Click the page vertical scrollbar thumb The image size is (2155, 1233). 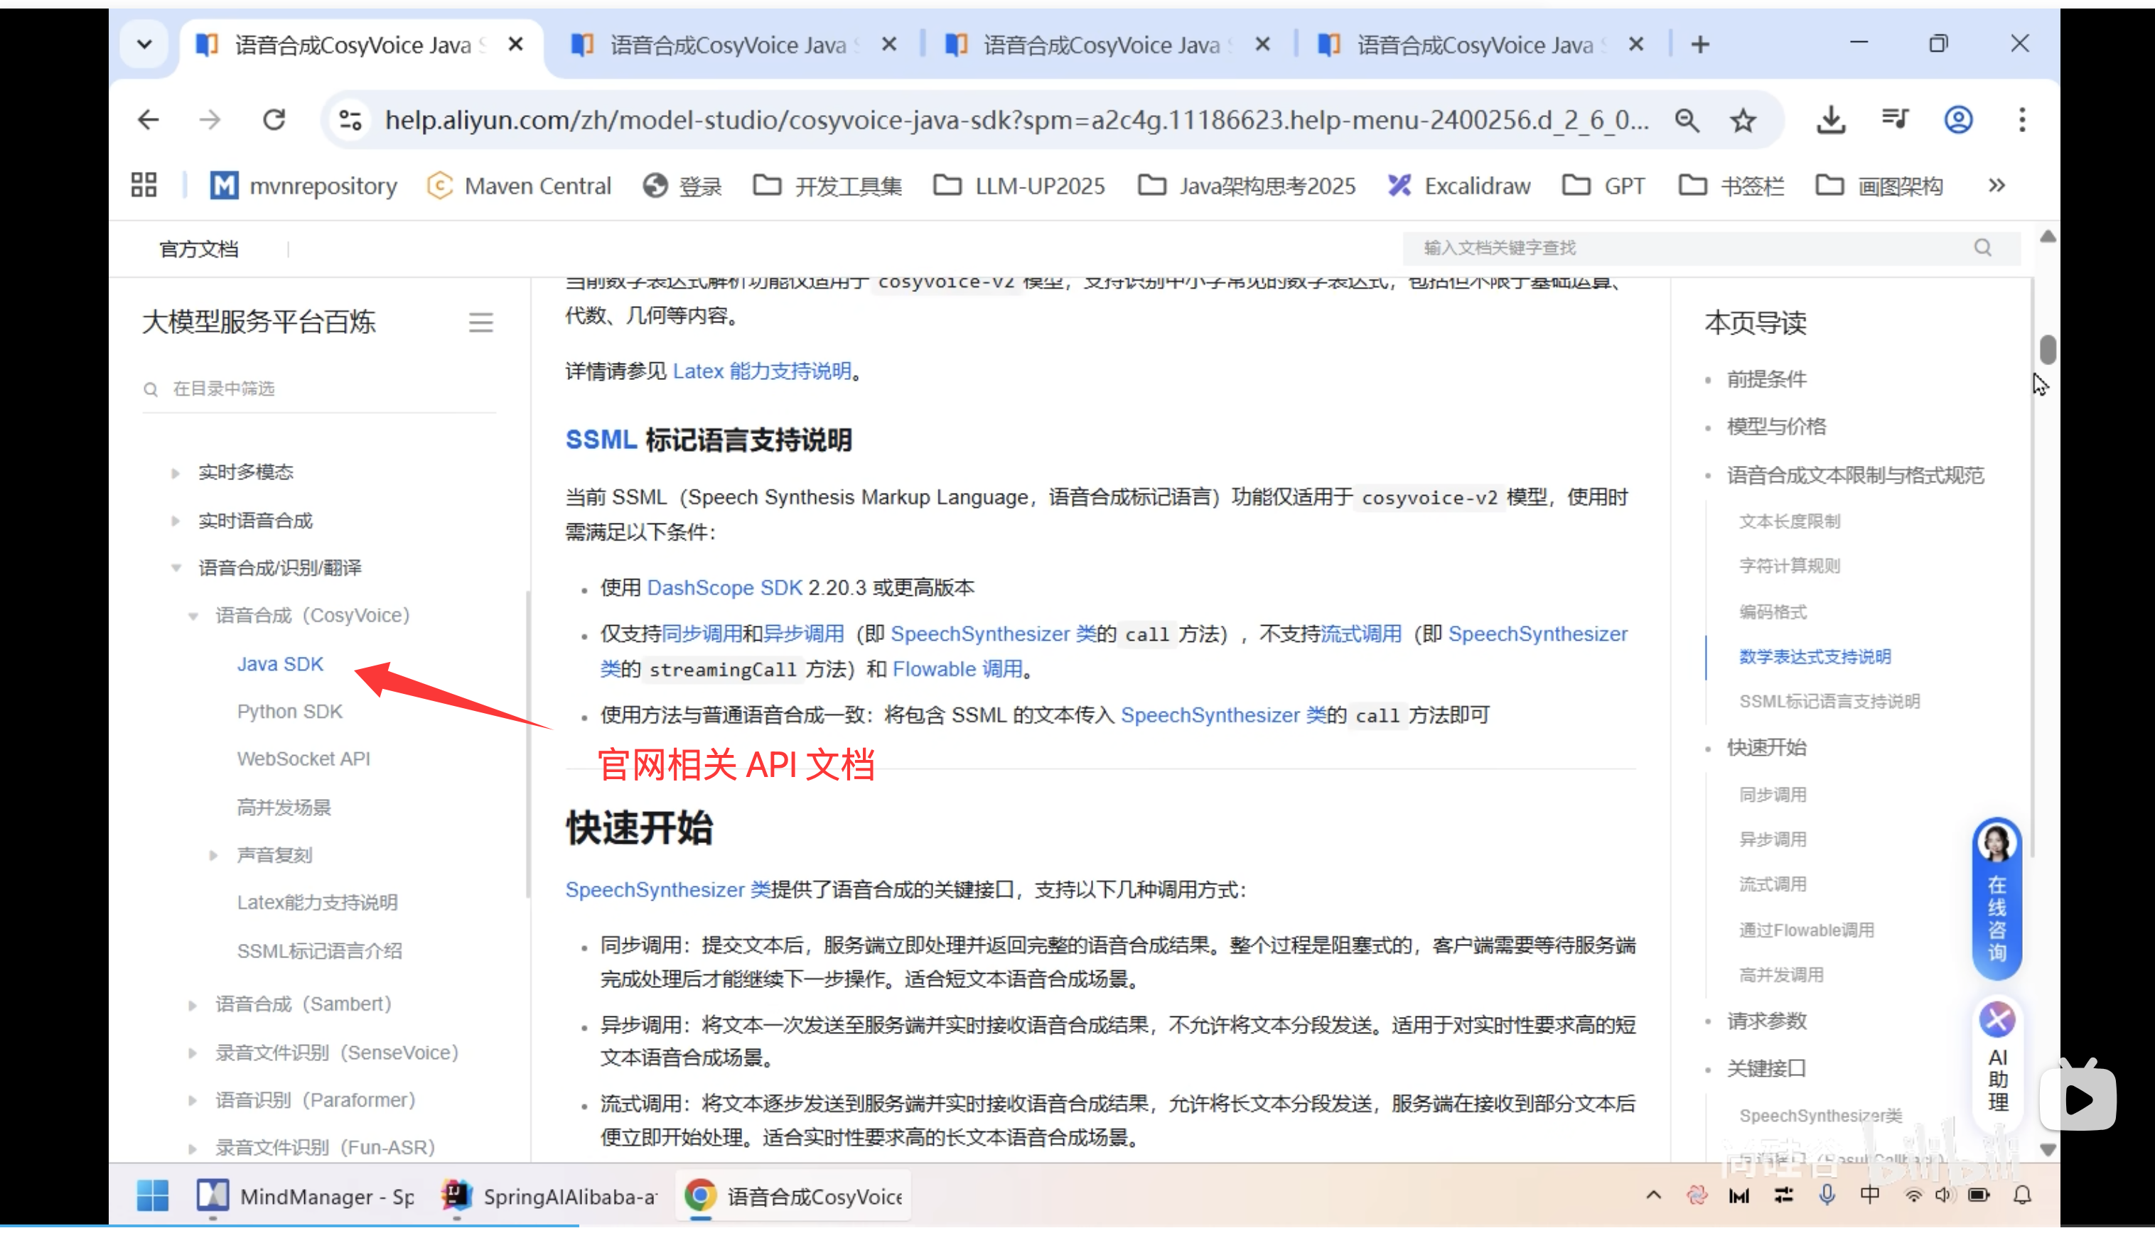2048,349
